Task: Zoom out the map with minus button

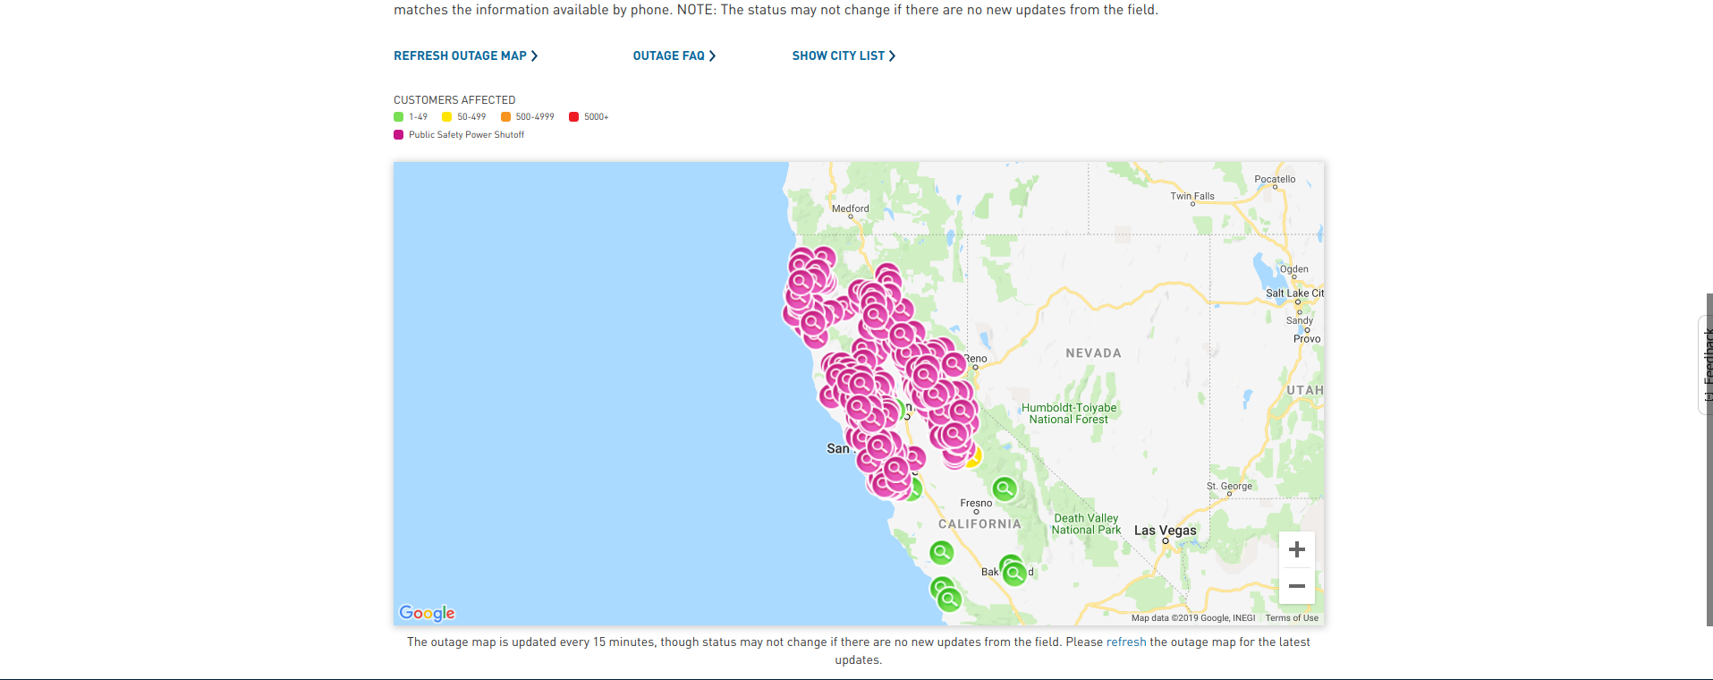Action: click(1296, 586)
